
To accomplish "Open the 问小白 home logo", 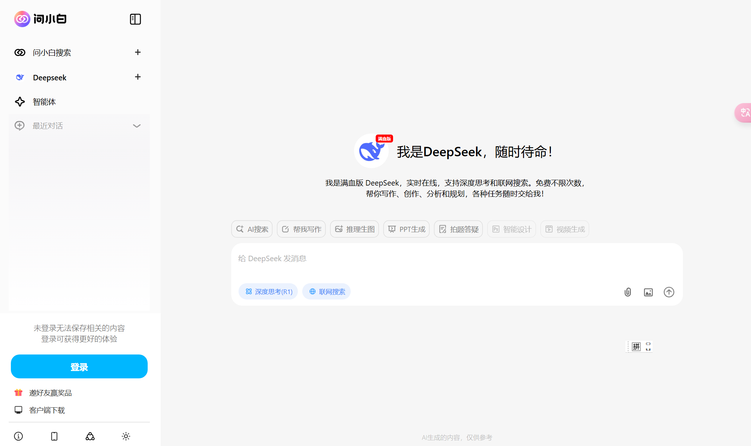I will tap(40, 19).
